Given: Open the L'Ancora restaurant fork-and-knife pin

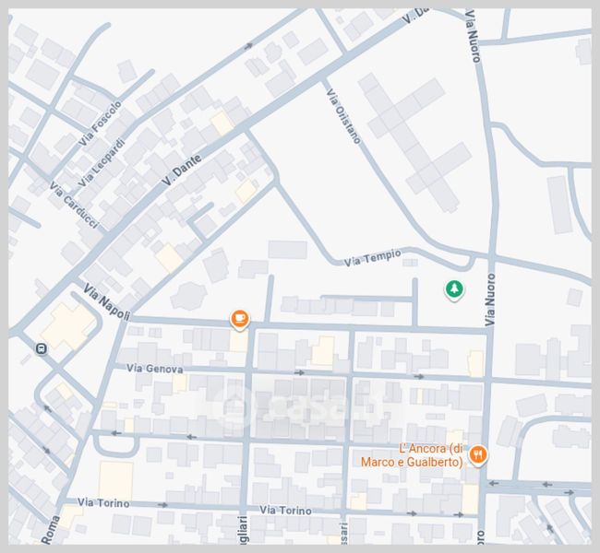Looking at the screenshot, I should tap(478, 454).
